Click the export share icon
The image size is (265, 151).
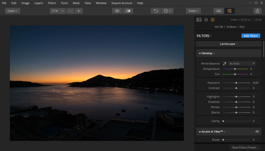[257, 11]
